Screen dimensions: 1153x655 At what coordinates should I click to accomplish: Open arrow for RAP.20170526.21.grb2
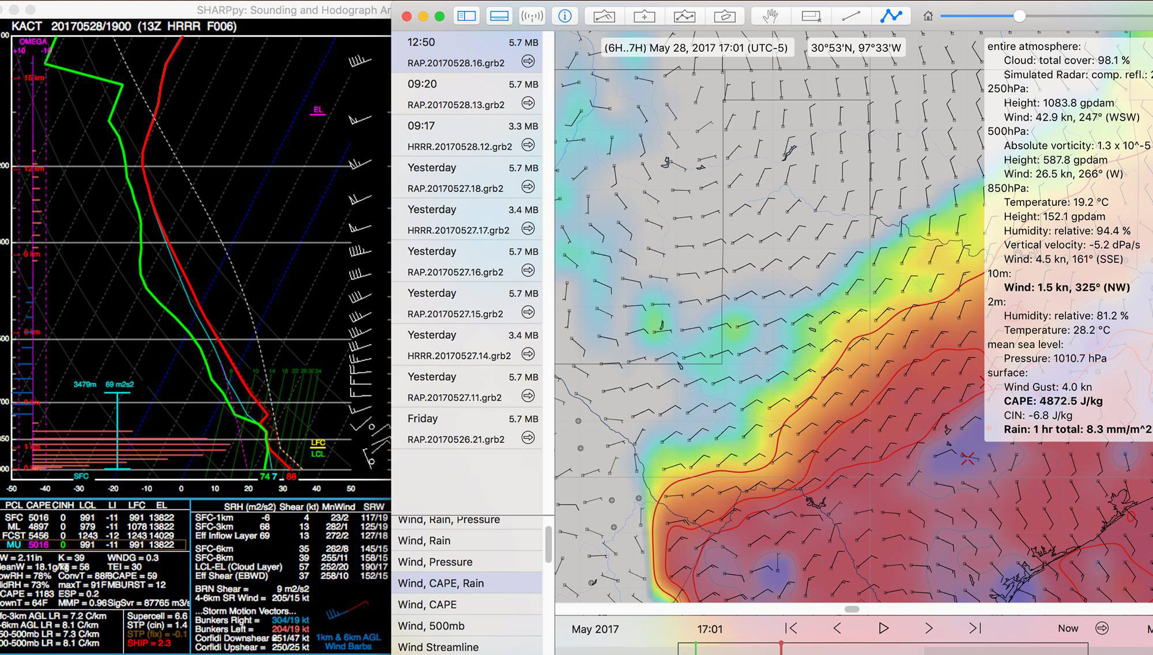pyautogui.click(x=528, y=438)
